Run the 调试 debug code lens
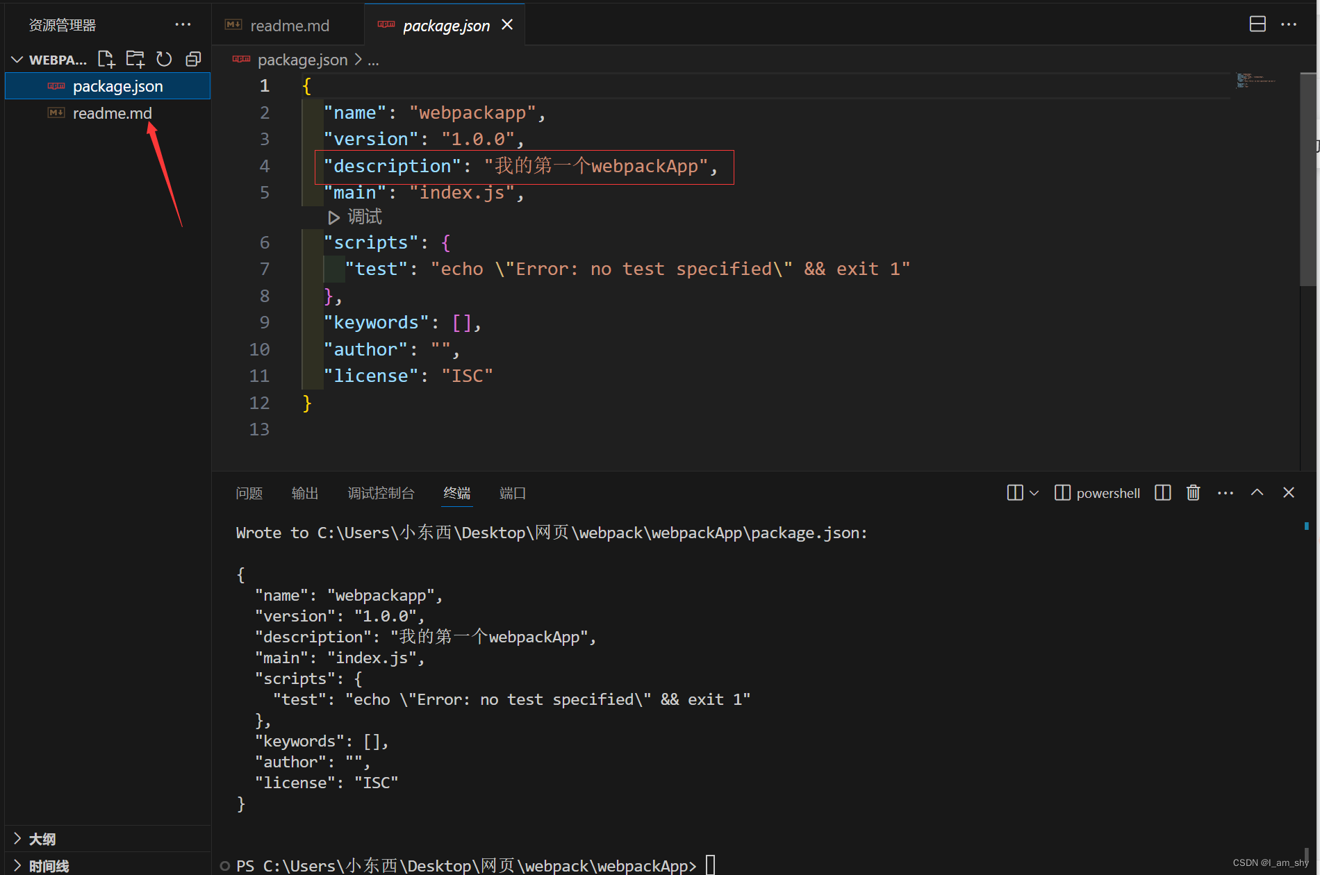Image resolution: width=1320 pixels, height=875 pixels. pos(355,217)
